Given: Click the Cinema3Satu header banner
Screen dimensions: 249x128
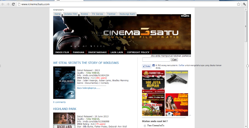Looking at the screenshot, I should tap(122, 33).
